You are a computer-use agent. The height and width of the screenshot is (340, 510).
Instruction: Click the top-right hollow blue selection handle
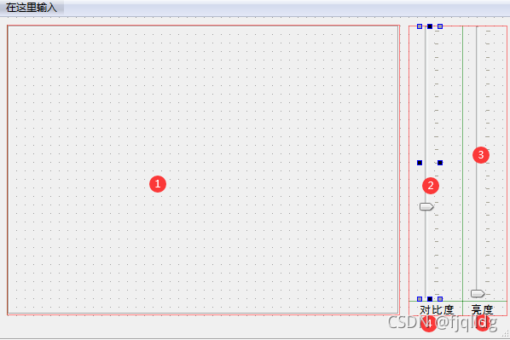[x=440, y=26]
